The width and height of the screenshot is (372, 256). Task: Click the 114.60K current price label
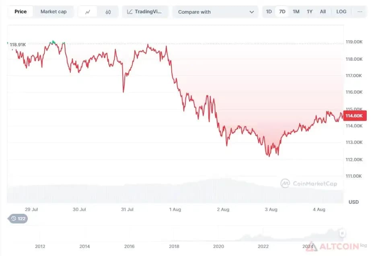coord(355,116)
